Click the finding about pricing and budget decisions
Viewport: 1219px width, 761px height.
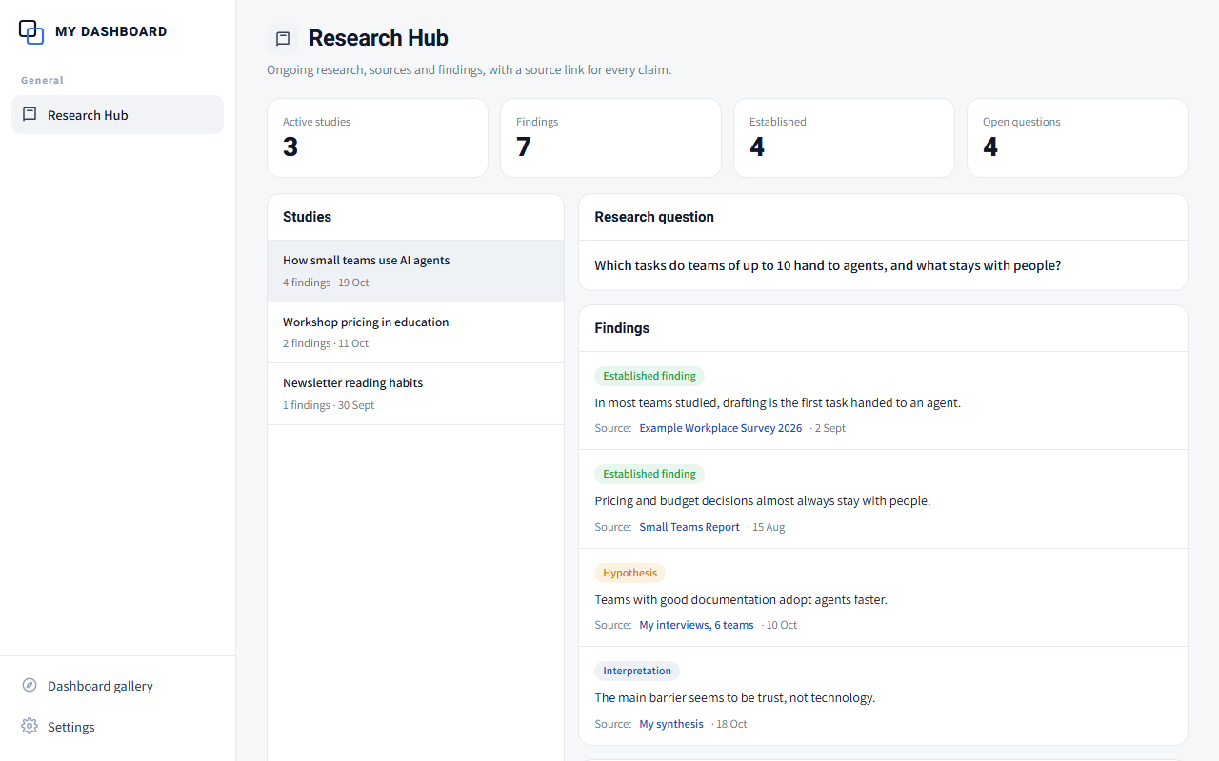pos(763,500)
